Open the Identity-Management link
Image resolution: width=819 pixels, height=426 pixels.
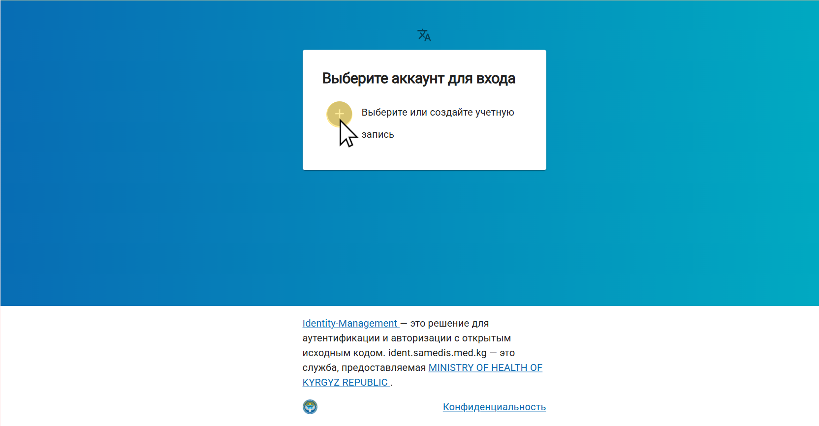350,323
